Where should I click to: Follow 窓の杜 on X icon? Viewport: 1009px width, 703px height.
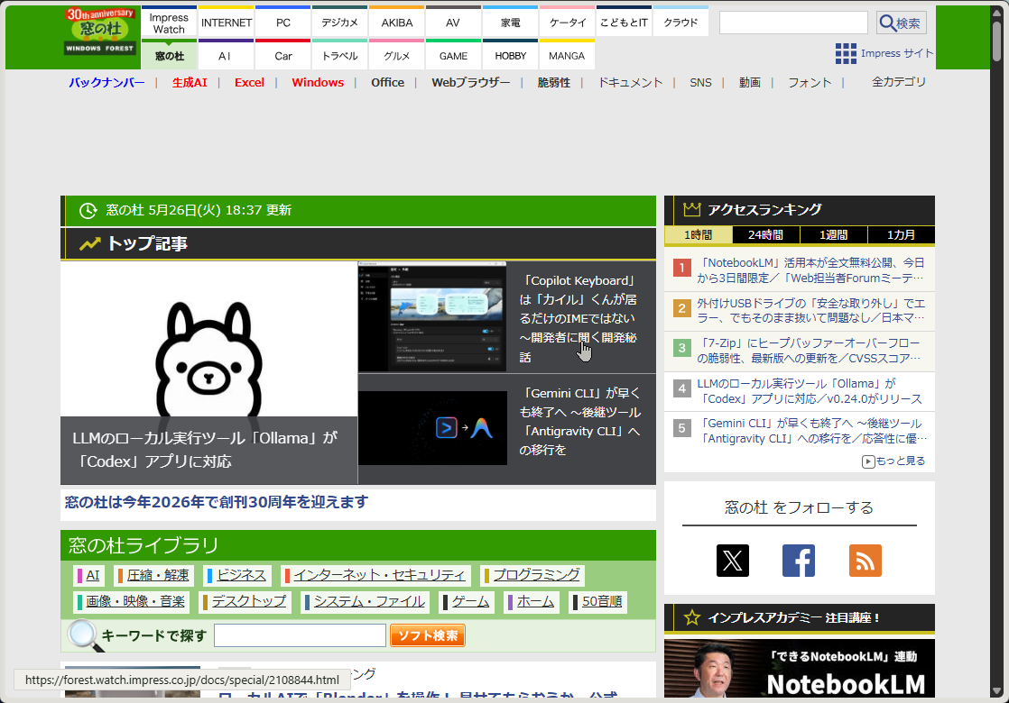(x=732, y=561)
